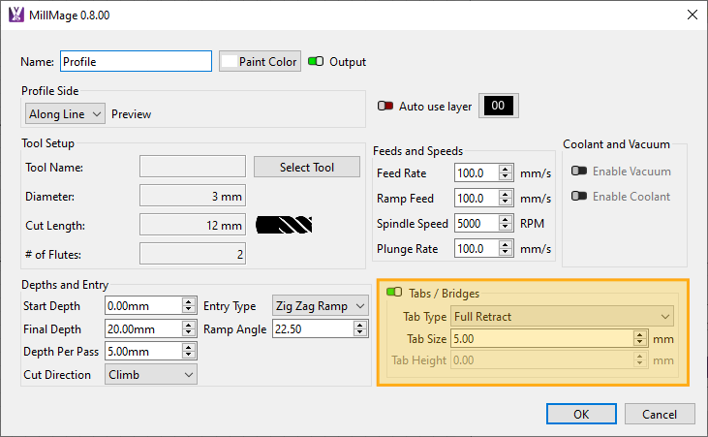708x437 pixels.
Task: Click the Cancel button
Action: (659, 414)
